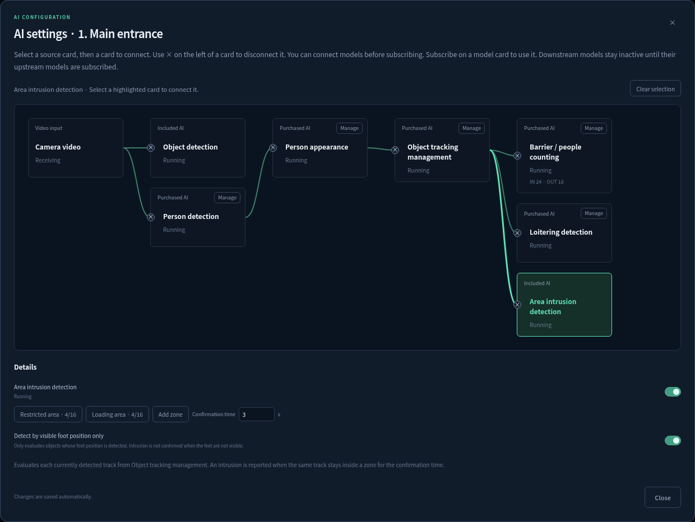This screenshot has height=522, width=695.
Task: Disconnect Object tracking management via X icon
Action: 395,150
